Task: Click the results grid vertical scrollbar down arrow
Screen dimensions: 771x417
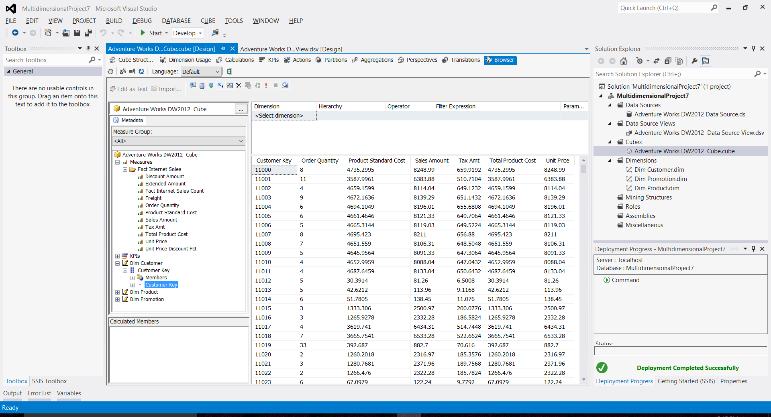Action: click(583, 380)
